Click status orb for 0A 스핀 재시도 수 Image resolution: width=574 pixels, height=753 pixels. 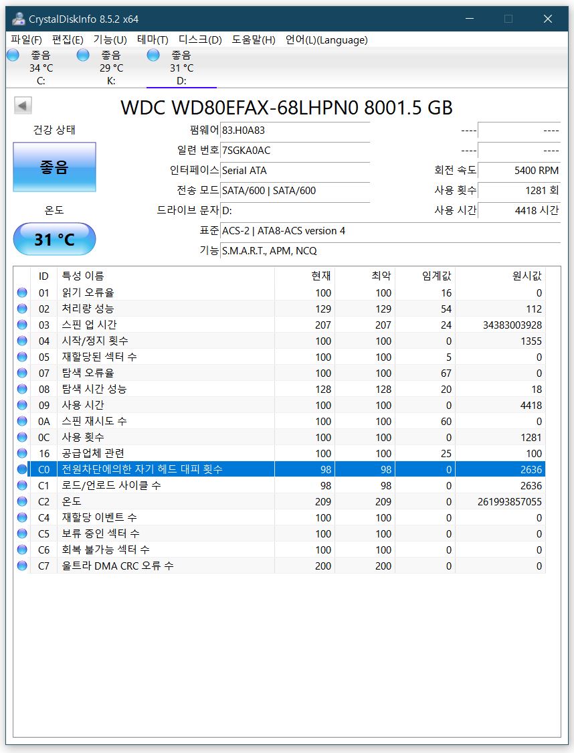(x=22, y=421)
